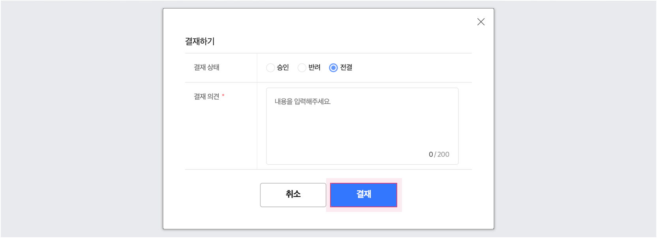Click empty space below the 취소 button

tap(293, 218)
